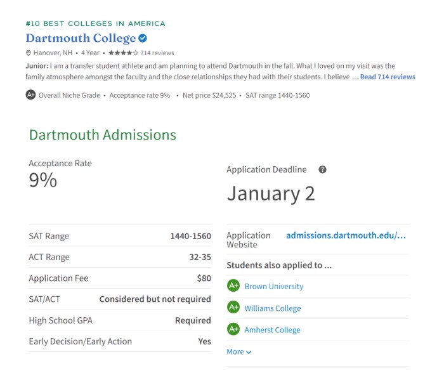
Task: Click the A+ badge next to Williams College
Action: click(x=233, y=307)
